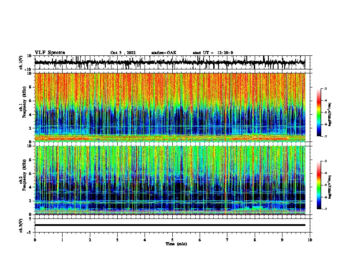
Task: Click the 7 tick on the time axis
Action: tap(227, 240)
